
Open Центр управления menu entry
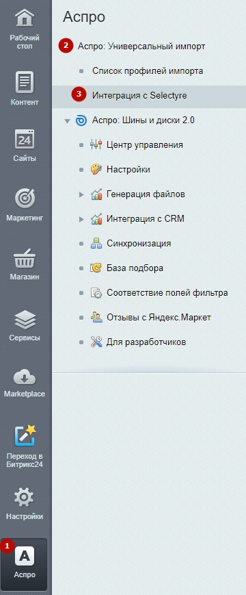coord(145,145)
